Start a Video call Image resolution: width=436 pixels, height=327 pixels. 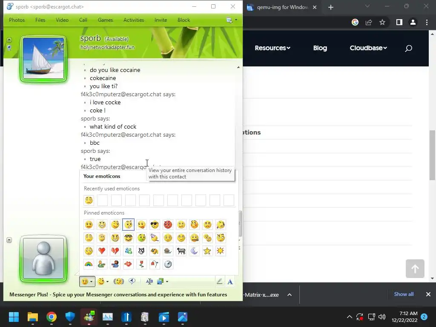pos(62,20)
